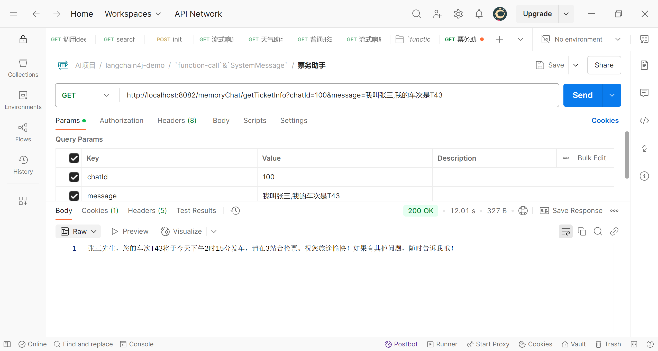Viewport: 658px width, 351px height.
Task: Click the blue Send button
Action: click(x=582, y=95)
